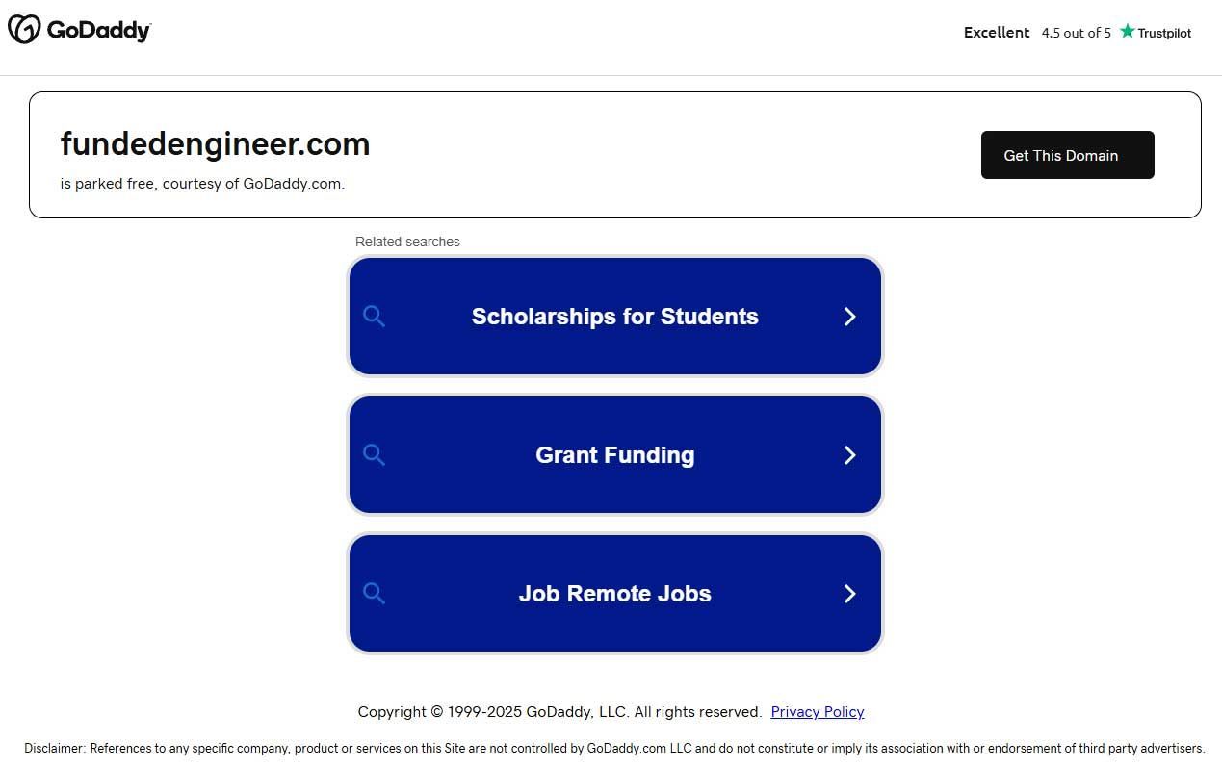Click the magnifier icon beside Job Remote Jobs
The width and height of the screenshot is (1222, 767).
(x=375, y=594)
